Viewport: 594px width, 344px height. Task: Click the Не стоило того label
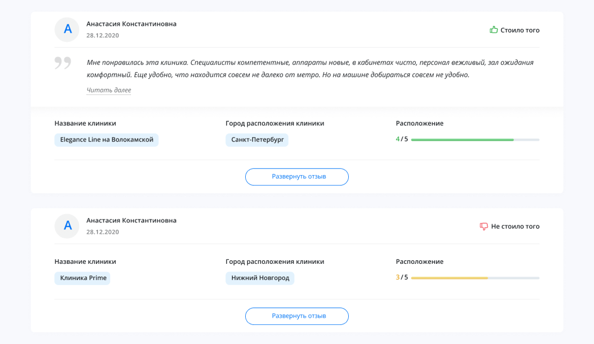point(515,227)
